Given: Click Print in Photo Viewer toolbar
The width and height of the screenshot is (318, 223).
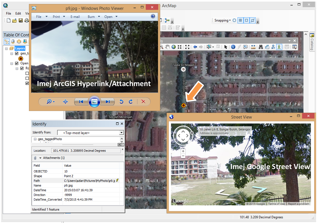Looking at the screenshot, I should click(x=56, y=17).
